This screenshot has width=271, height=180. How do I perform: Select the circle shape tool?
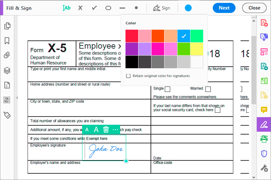pos(108,8)
